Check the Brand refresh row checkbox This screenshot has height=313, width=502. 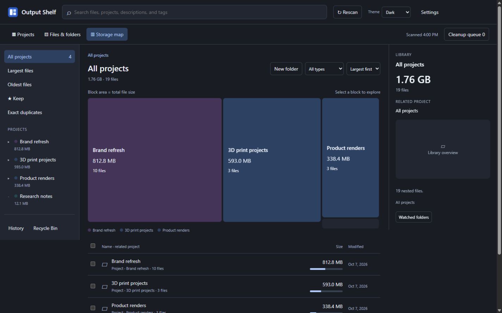[93, 264]
